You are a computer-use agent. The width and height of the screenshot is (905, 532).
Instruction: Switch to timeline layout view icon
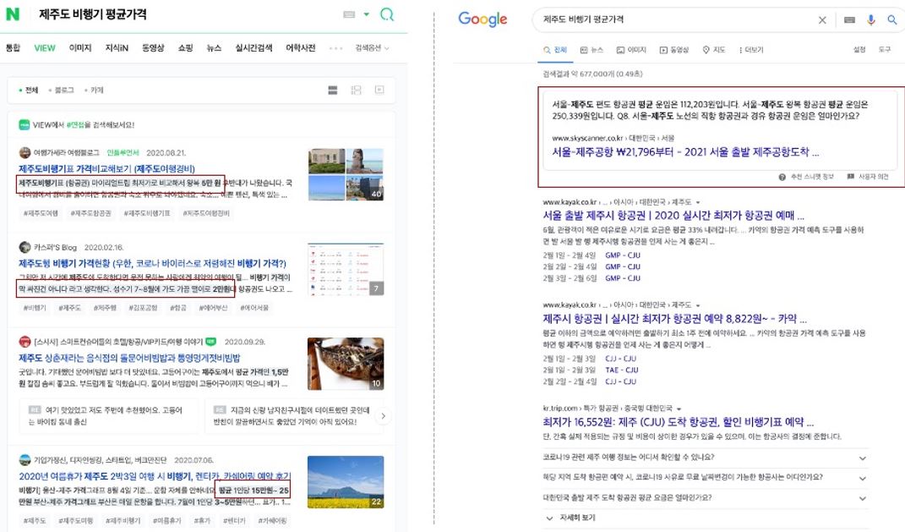(x=356, y=90)
